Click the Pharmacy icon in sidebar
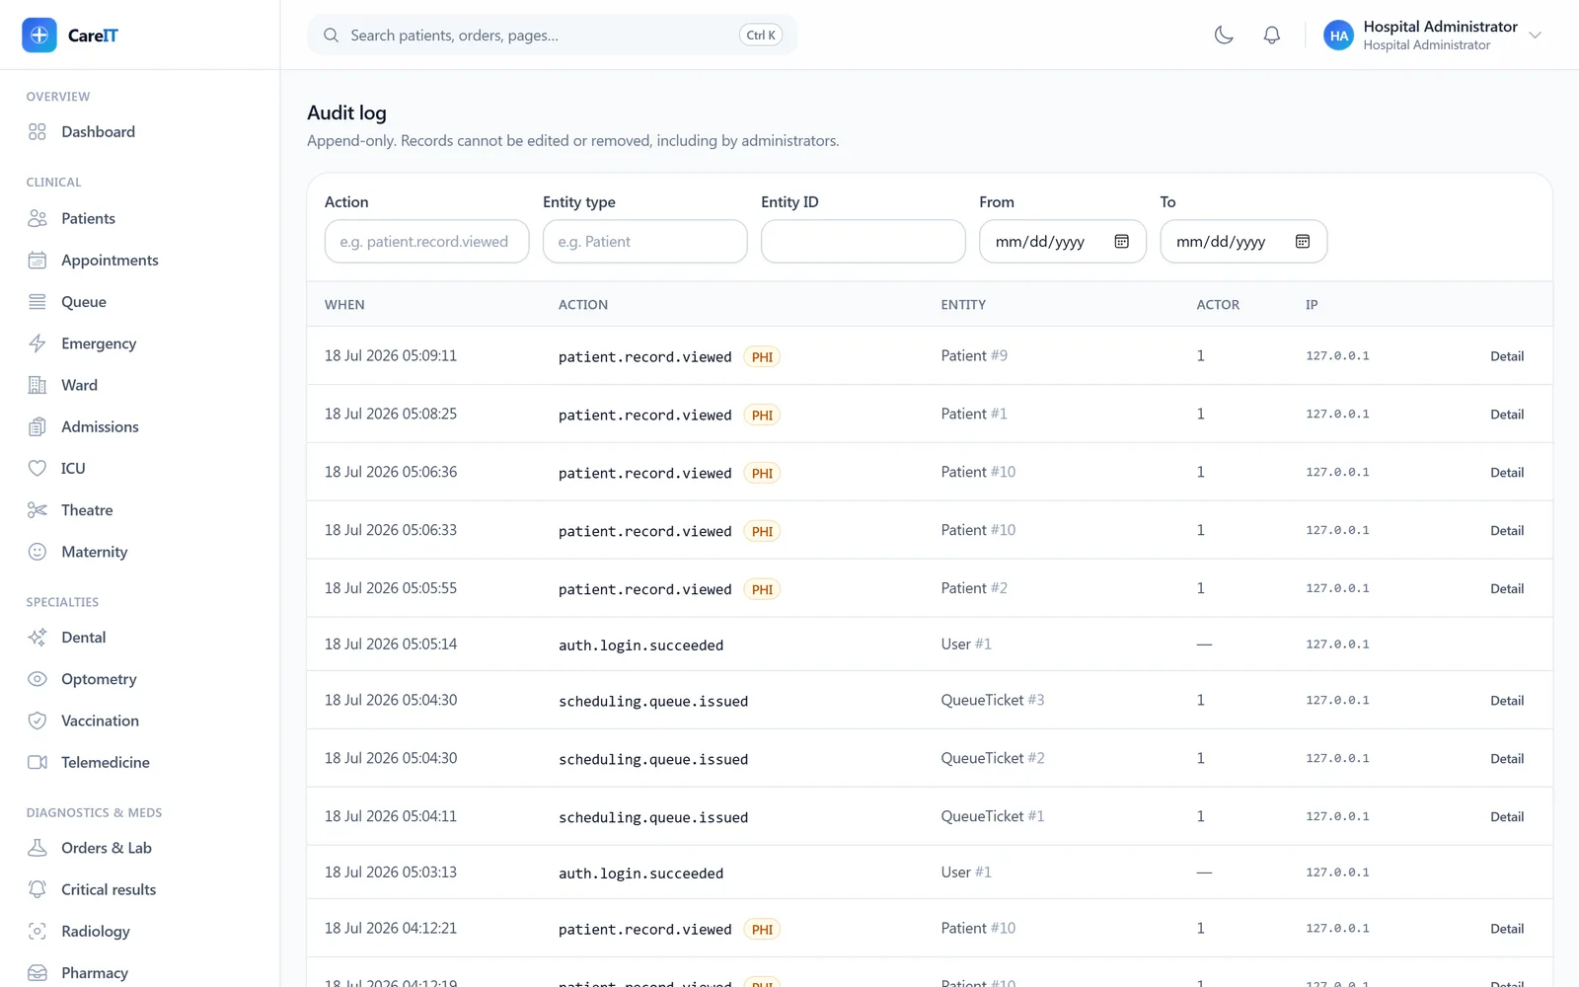 pyautogui.click(x=38, y=973)
